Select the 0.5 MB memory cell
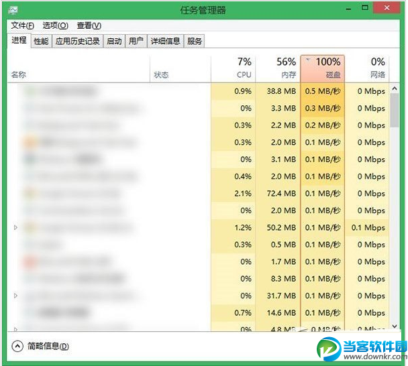Viewport: 408px width, 366px height. pyautogui.click(x=278, y=245)
